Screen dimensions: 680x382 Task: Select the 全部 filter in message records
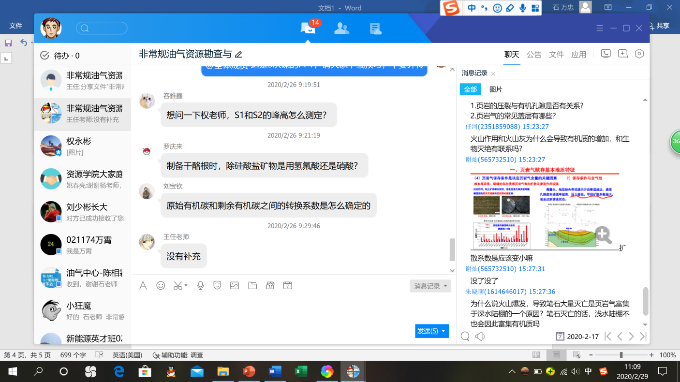pos(470,89)
